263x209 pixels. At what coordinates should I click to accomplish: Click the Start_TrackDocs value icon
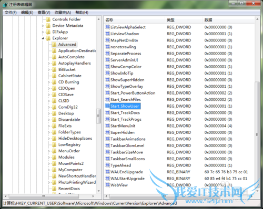[x=107, y=112]
